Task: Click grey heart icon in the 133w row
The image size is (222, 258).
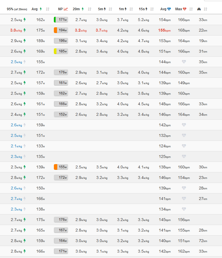Action: click(184, 146)
